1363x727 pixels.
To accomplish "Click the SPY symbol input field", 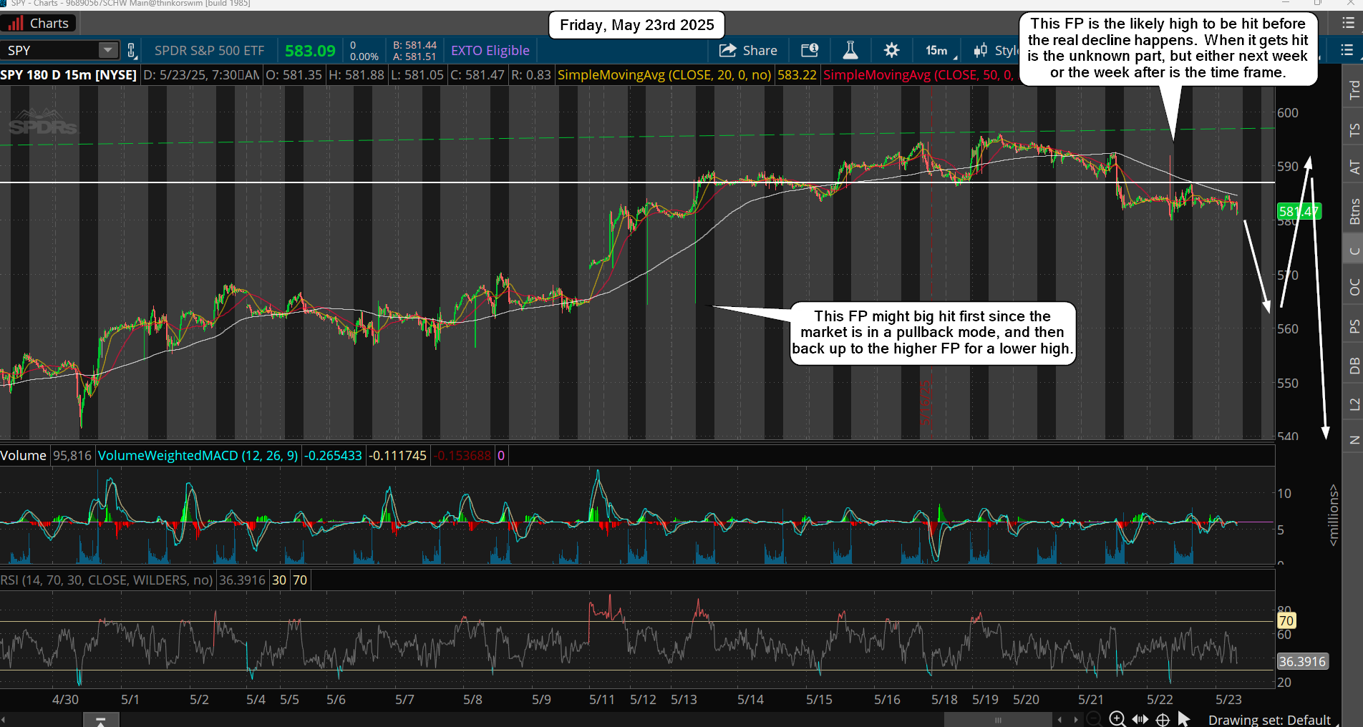I will 50,50.
